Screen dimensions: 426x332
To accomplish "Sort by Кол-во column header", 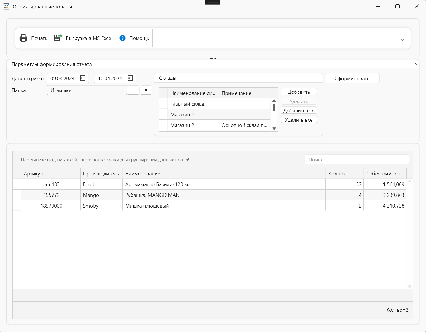I will (x=345, y=173).
